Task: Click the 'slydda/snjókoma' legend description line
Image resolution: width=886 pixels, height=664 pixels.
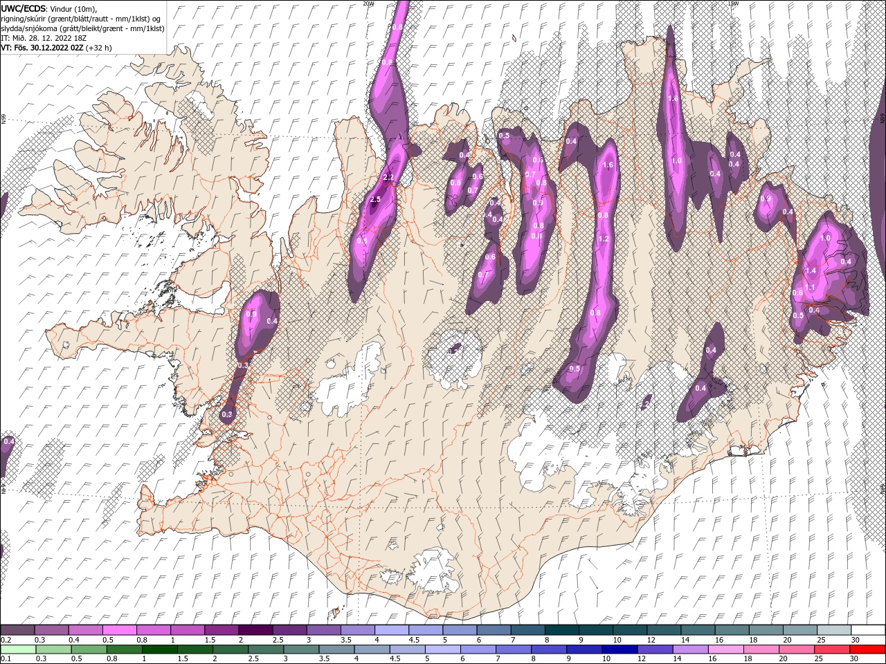Action: 82,28
